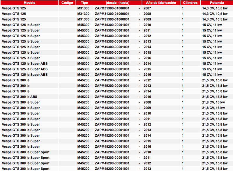Screen dimensions: 233x171
Task: Click the Potencia column header
Action: coord(217,3)
